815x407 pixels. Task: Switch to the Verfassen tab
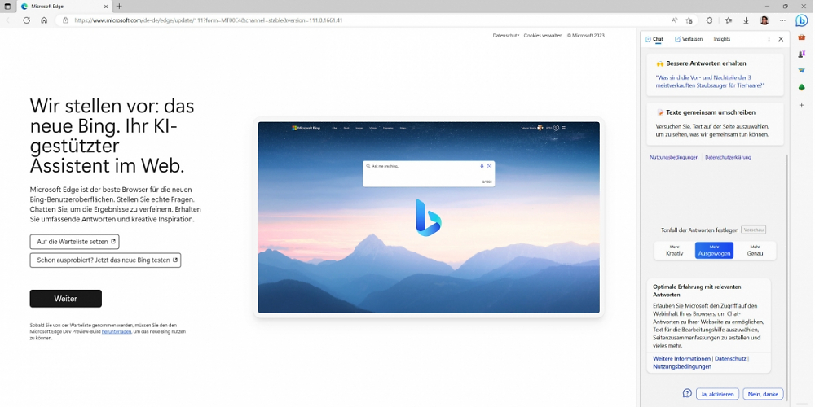[689, 39]
